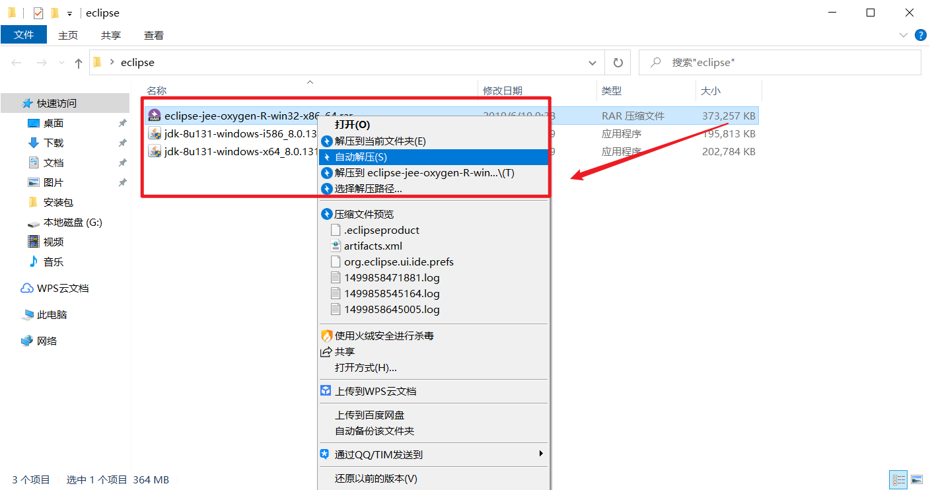Screen dimensions: 930x490
Task: Choose 共享 in context menu
Action: 433,351
